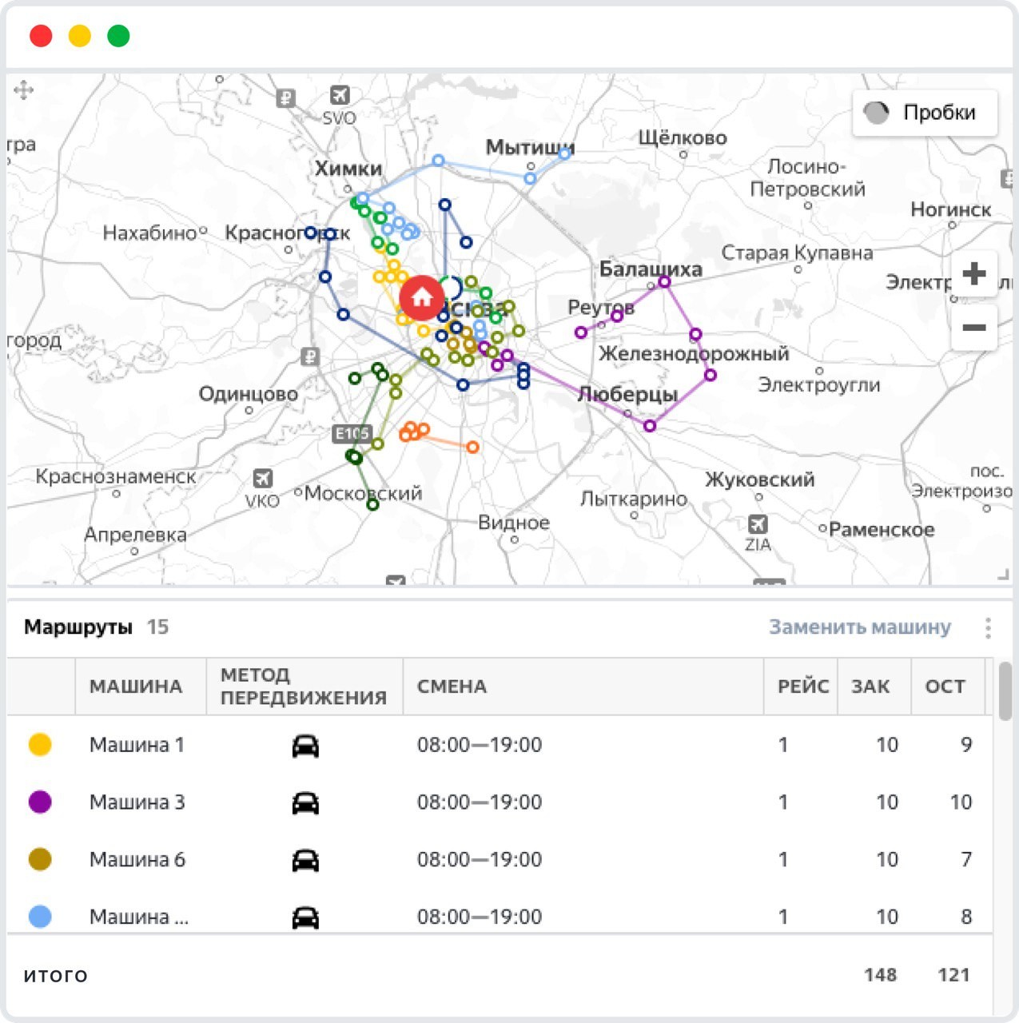The height and width of the screenshot is (1023, 1019).
Task: Click the red home depot marker
Action: coord(421,298)
